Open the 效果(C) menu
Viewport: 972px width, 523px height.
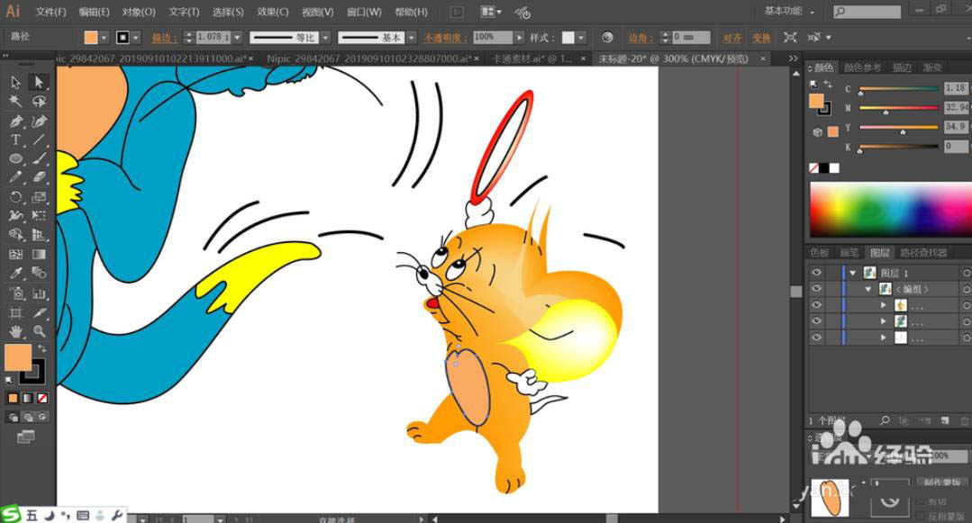click(273, 12)
